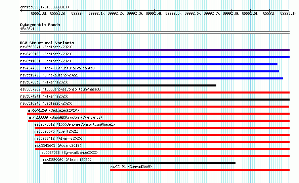Click the 89992.4k ruler tick label

click(x=154, y=13)
